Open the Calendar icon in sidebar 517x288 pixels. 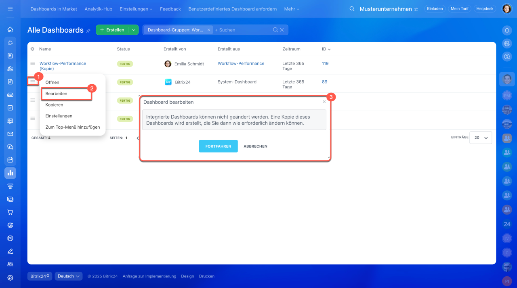(10, 160)
